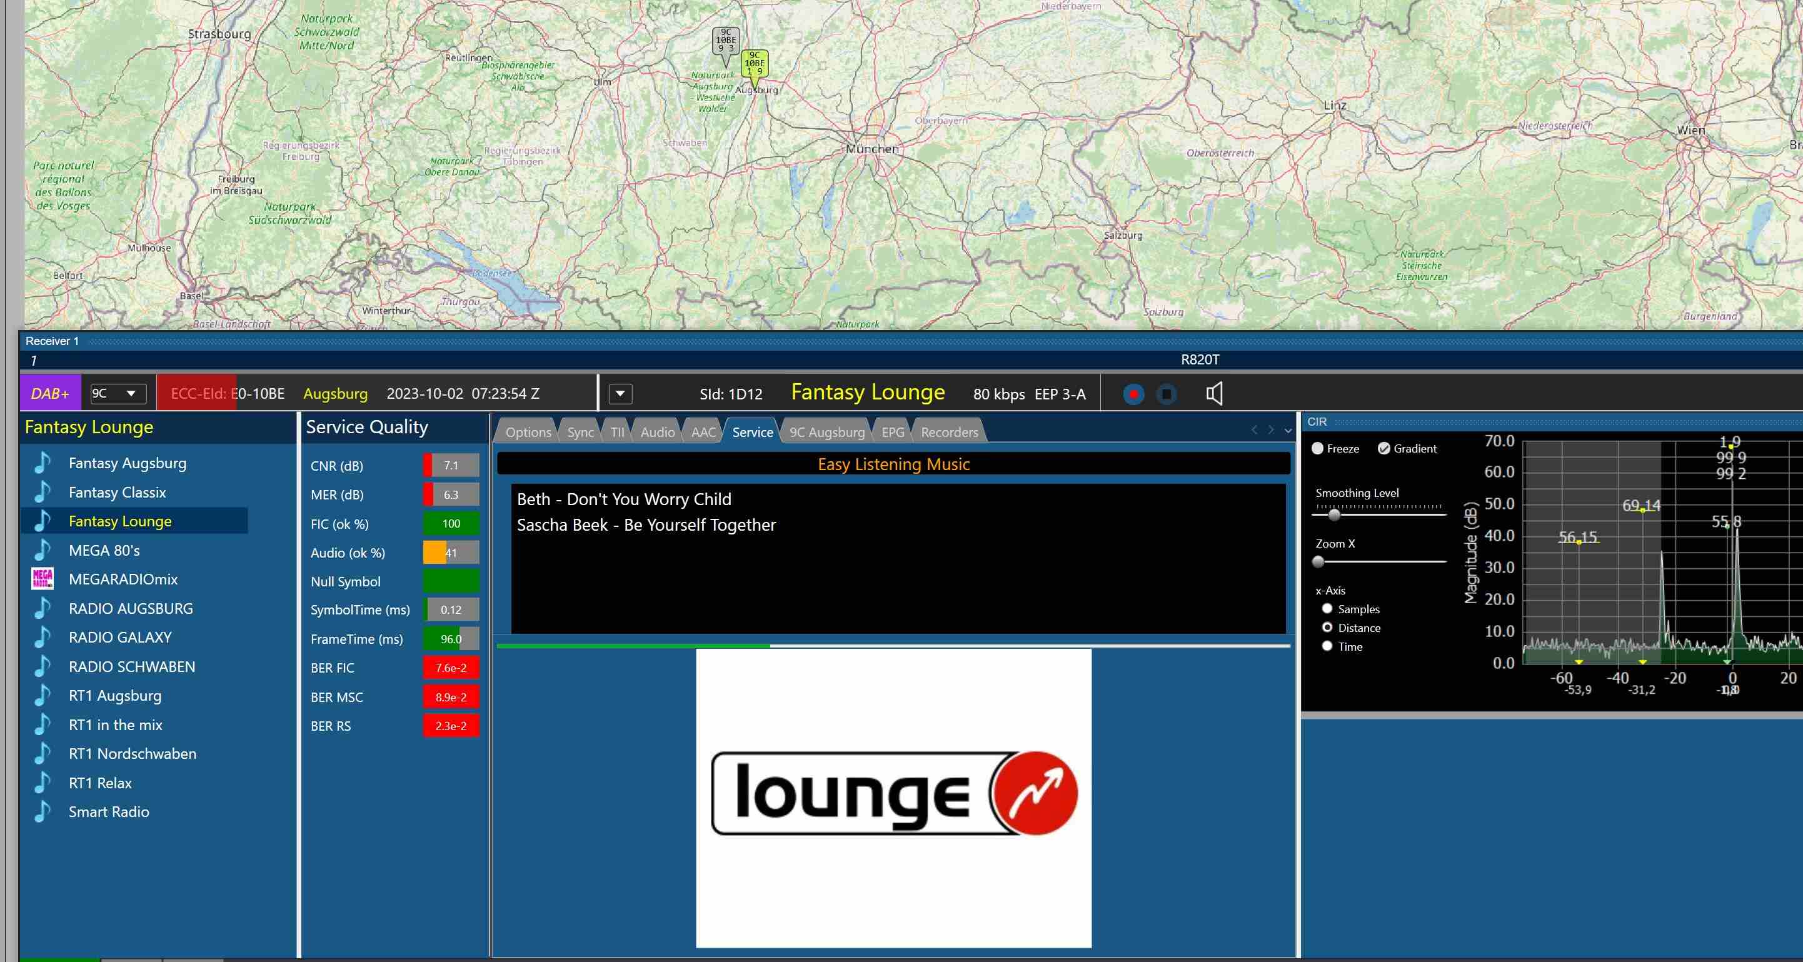Select MEGA 80's station
This screenshot has height=962, width=1803.
(104, 551)
